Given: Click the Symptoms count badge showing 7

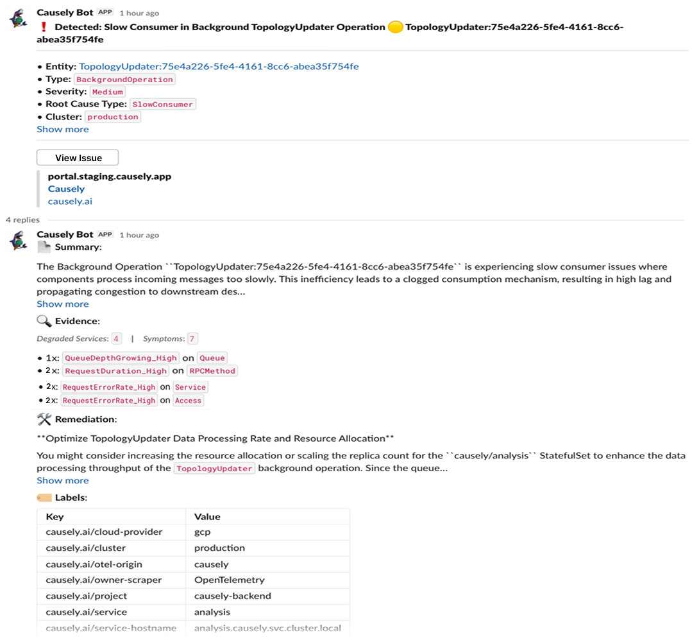Looking at the screenshot, I should (192, 339).
